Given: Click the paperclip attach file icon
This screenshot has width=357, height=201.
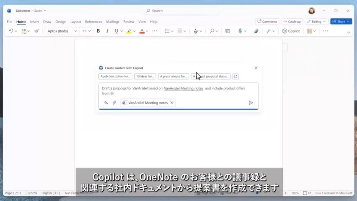Looking at the screenshot, I should point(114,103).
